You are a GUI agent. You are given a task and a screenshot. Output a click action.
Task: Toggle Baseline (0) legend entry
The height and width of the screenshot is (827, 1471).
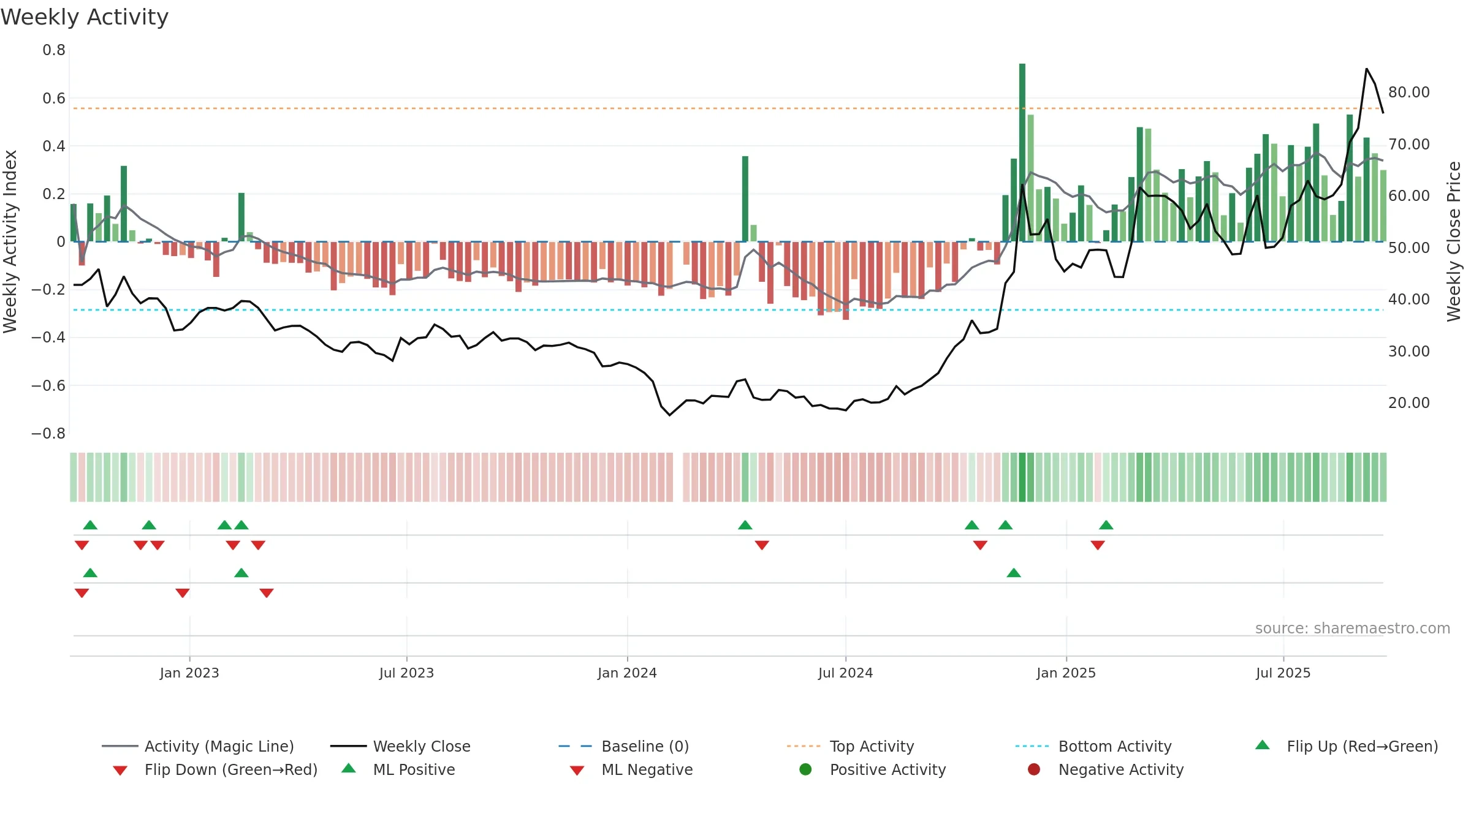(624, 746)
